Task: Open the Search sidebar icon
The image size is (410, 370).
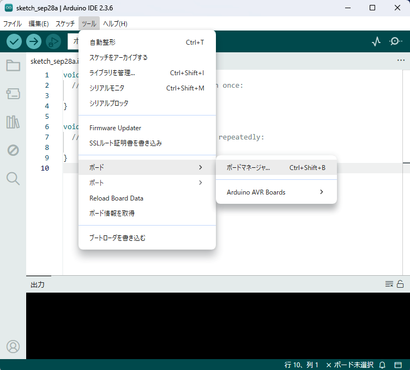Action: [x=13, y=178]
